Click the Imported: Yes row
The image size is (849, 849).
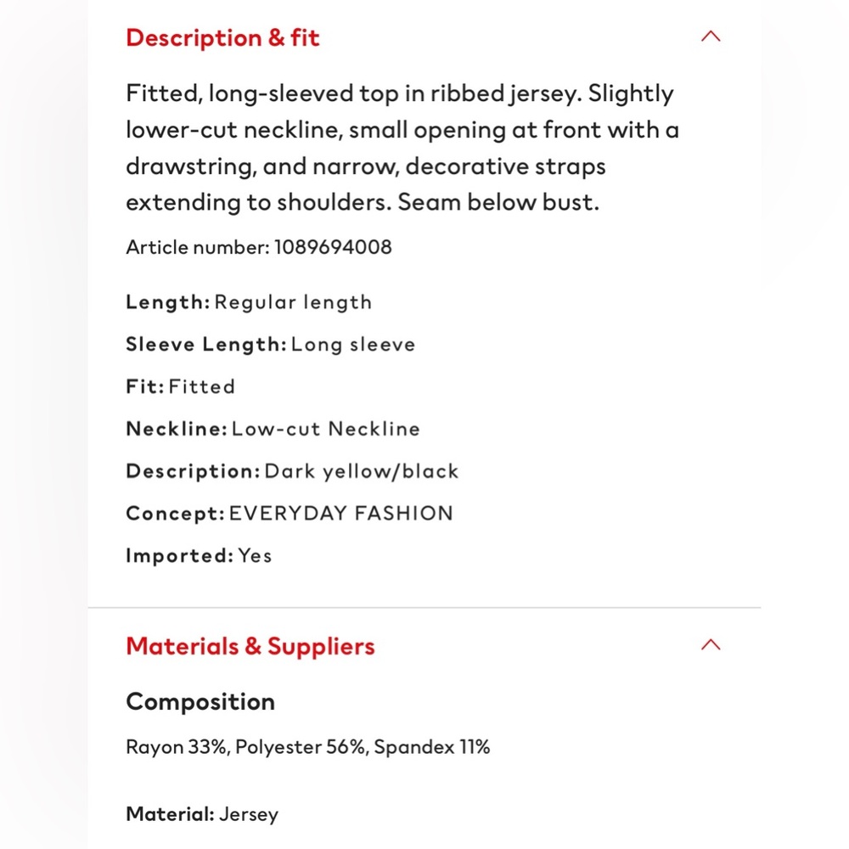(x=199, y=555)
